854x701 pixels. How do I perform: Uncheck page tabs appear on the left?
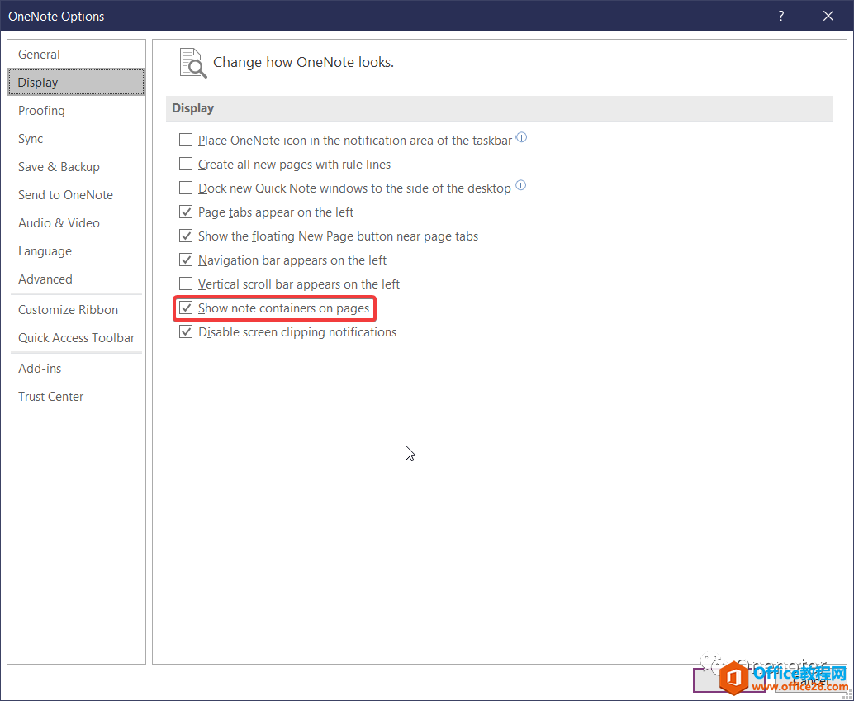[x=186, y=211]
